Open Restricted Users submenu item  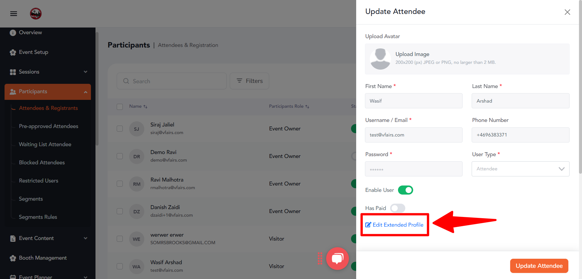pos(38,181)
